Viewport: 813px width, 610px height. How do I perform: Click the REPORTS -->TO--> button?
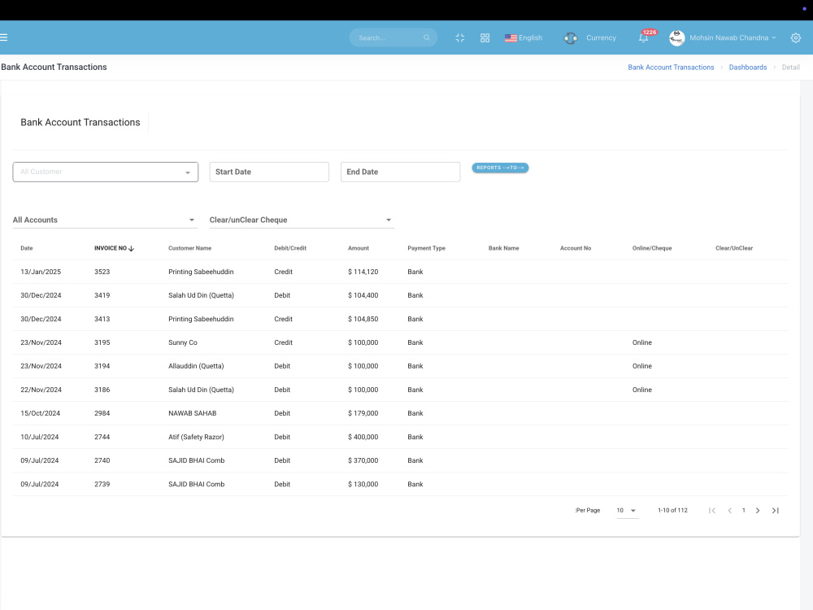500,168
